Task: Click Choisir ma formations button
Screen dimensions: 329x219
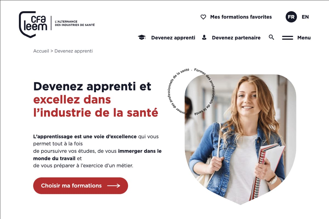Action: (81, 186)
